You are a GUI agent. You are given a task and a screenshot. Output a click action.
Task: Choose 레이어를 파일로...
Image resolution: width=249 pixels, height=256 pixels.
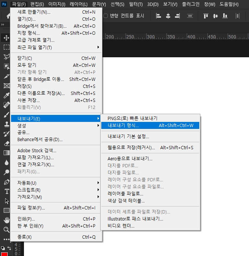tap(150, 194)
